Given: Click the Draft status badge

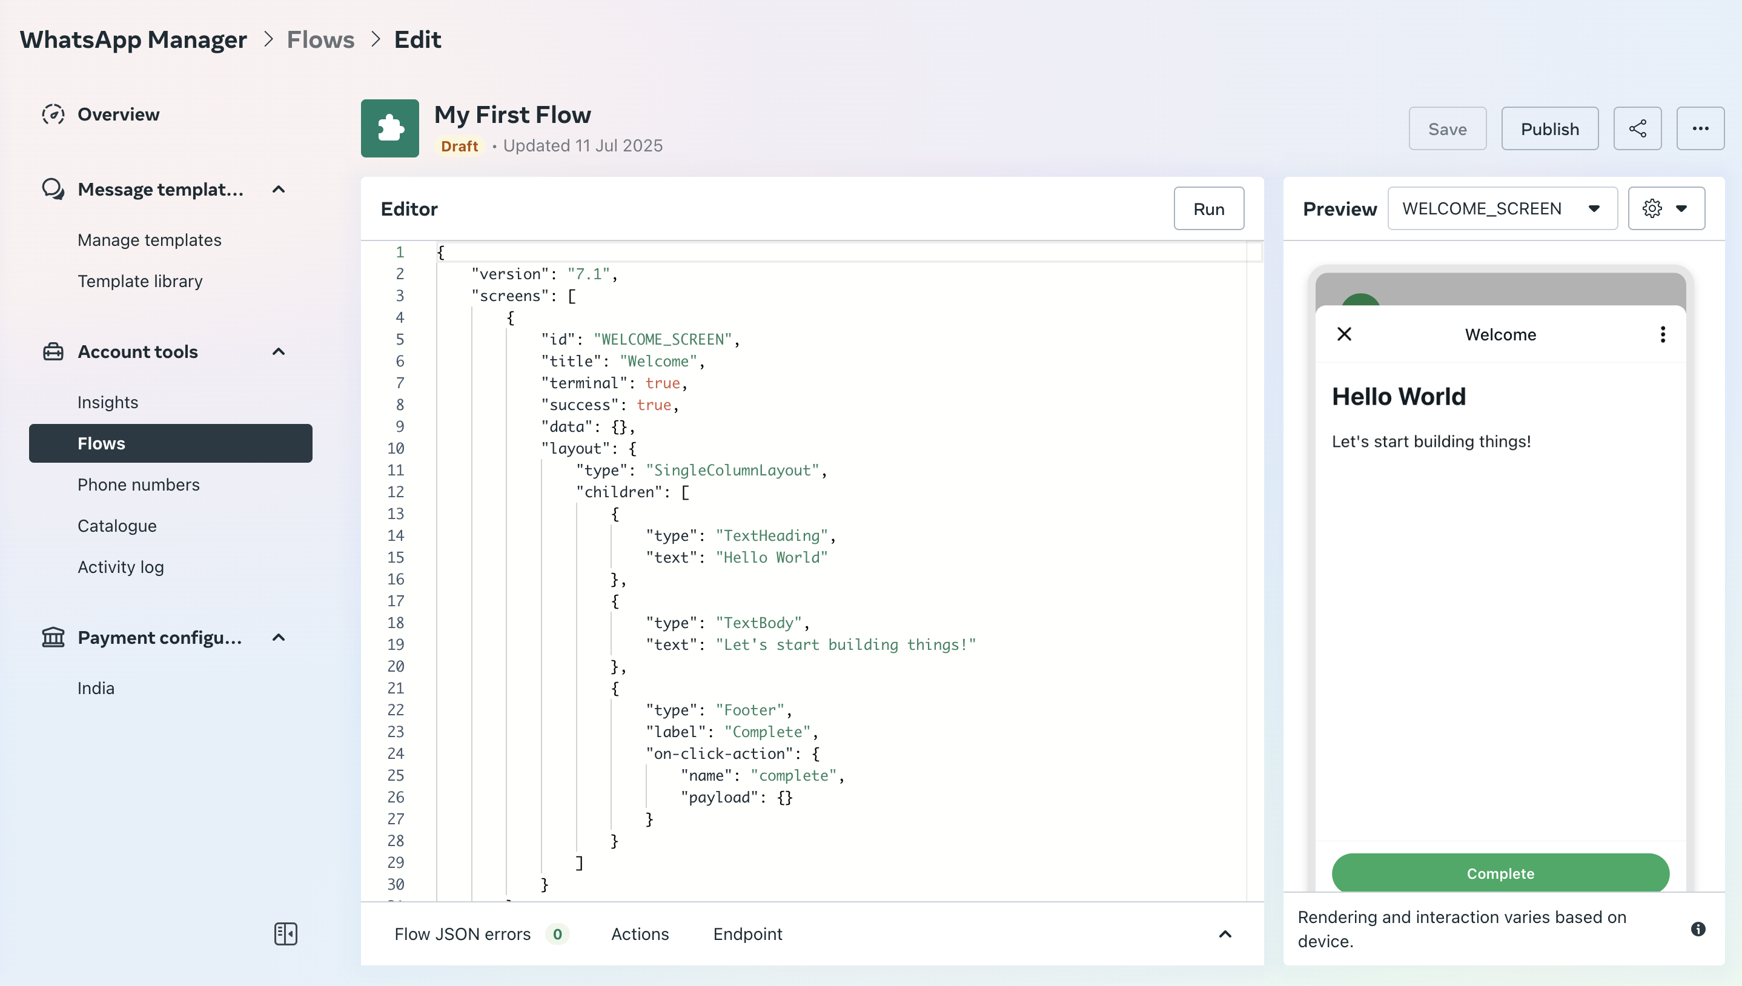Looking at the screenshot, I should pos(460,147).
